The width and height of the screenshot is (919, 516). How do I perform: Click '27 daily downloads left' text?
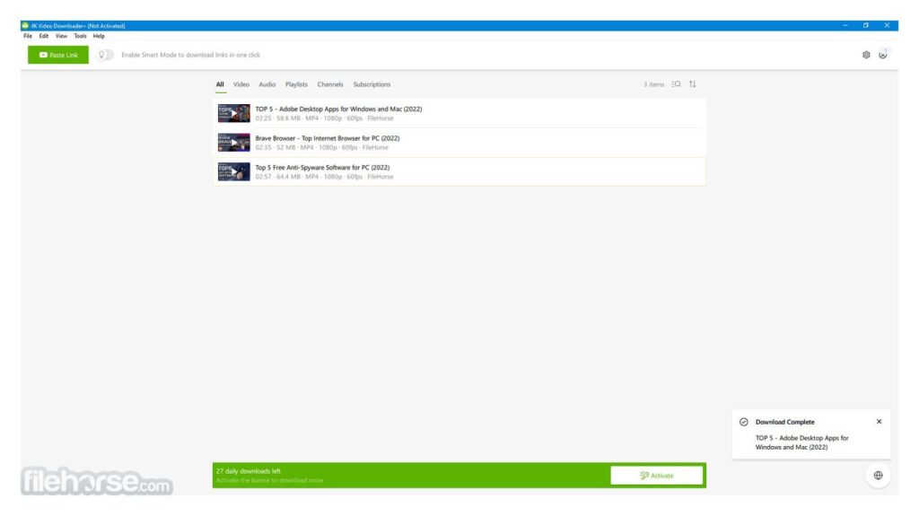click(x=248, y=471)
